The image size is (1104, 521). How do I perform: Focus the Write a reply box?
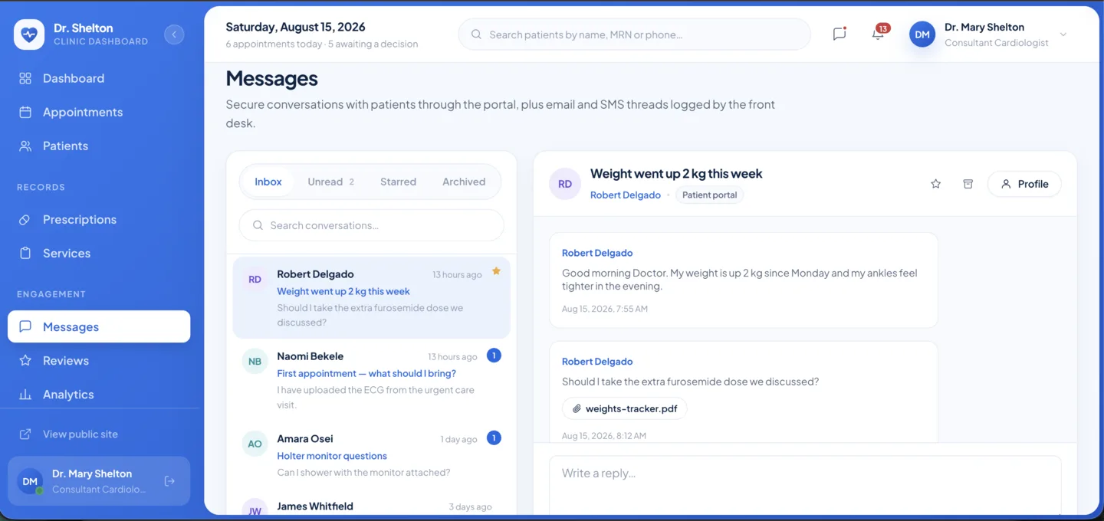805,484
